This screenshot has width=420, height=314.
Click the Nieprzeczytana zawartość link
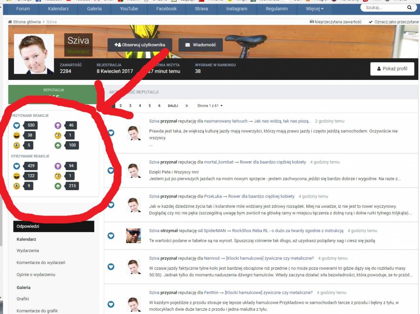point(336,22)
